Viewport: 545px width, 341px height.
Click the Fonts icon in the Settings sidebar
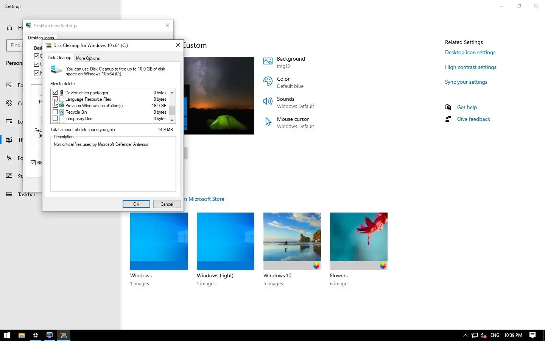[9, 158]
